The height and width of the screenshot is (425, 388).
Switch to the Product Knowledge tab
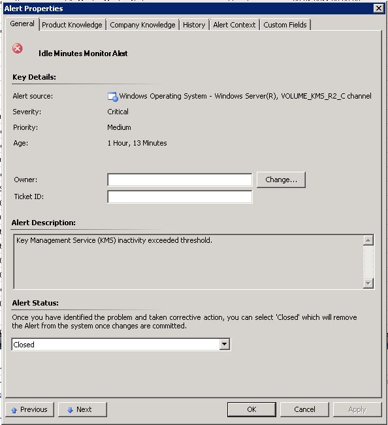point(72,25)
